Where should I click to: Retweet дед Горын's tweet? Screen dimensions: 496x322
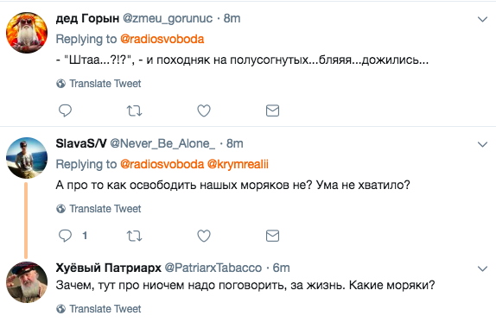point(135,110)
